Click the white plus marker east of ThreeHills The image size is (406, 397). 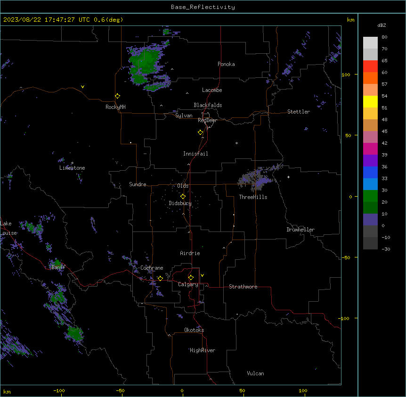(288, 177)
